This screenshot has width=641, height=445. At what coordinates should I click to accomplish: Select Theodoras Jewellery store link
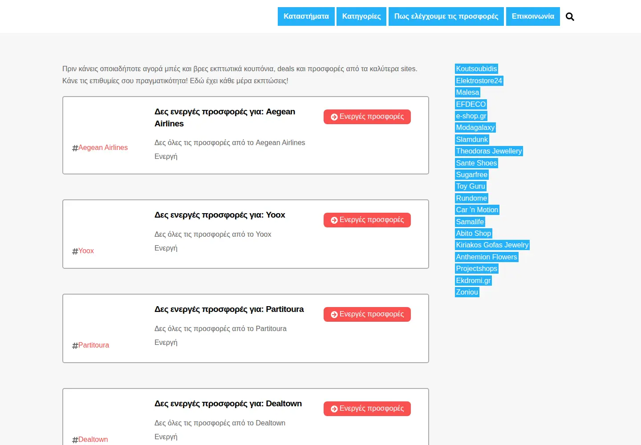(x=489, y=151)
